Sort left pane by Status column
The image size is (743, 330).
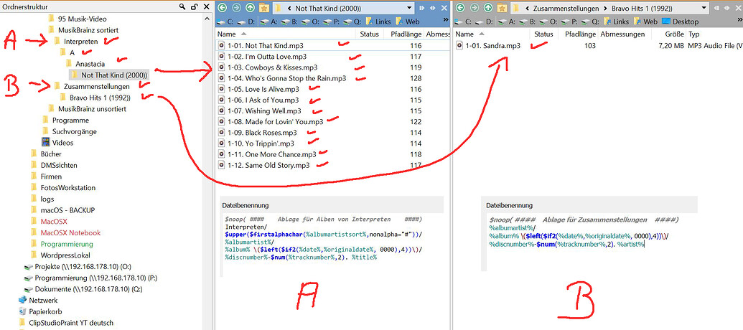click(370, 34)
